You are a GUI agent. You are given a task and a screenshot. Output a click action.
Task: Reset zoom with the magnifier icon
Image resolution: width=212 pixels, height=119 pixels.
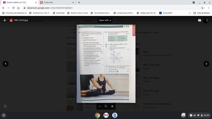point(106,106)
